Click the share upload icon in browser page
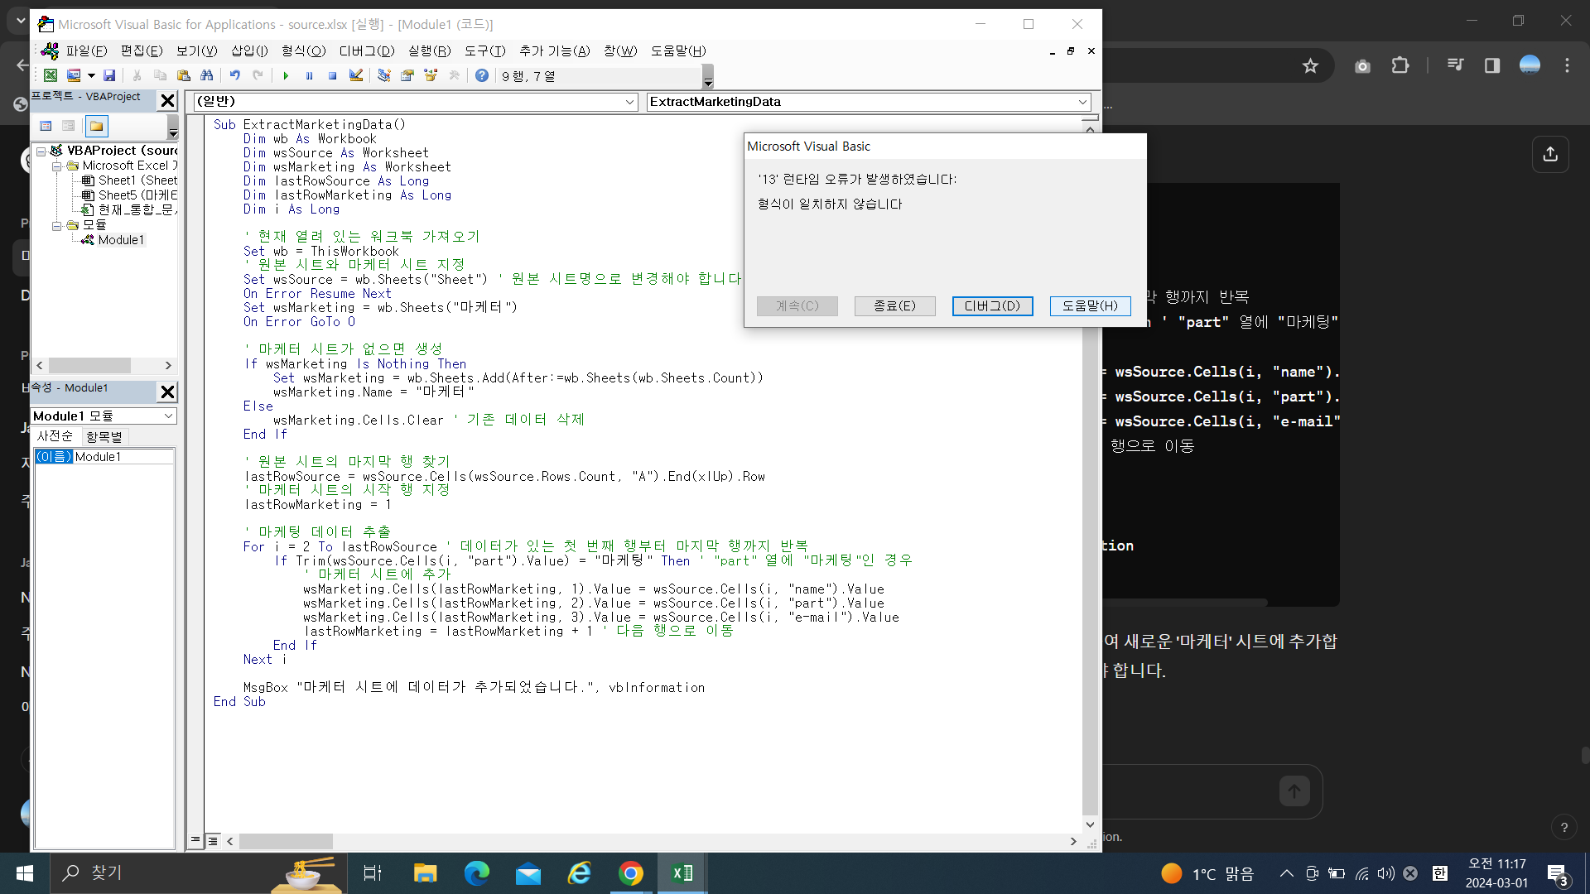Image resolution: width=1590 pixels, height=894 pixels. 1550,154
